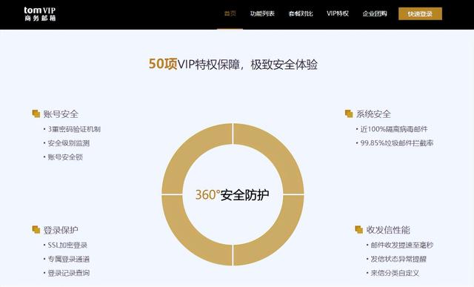Open the 企业团购 navigation link
This screenshot has height=287, width=474.
(x=375, y=13)
